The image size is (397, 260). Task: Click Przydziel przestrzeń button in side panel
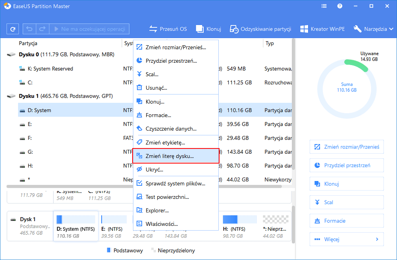click(347, 165)
